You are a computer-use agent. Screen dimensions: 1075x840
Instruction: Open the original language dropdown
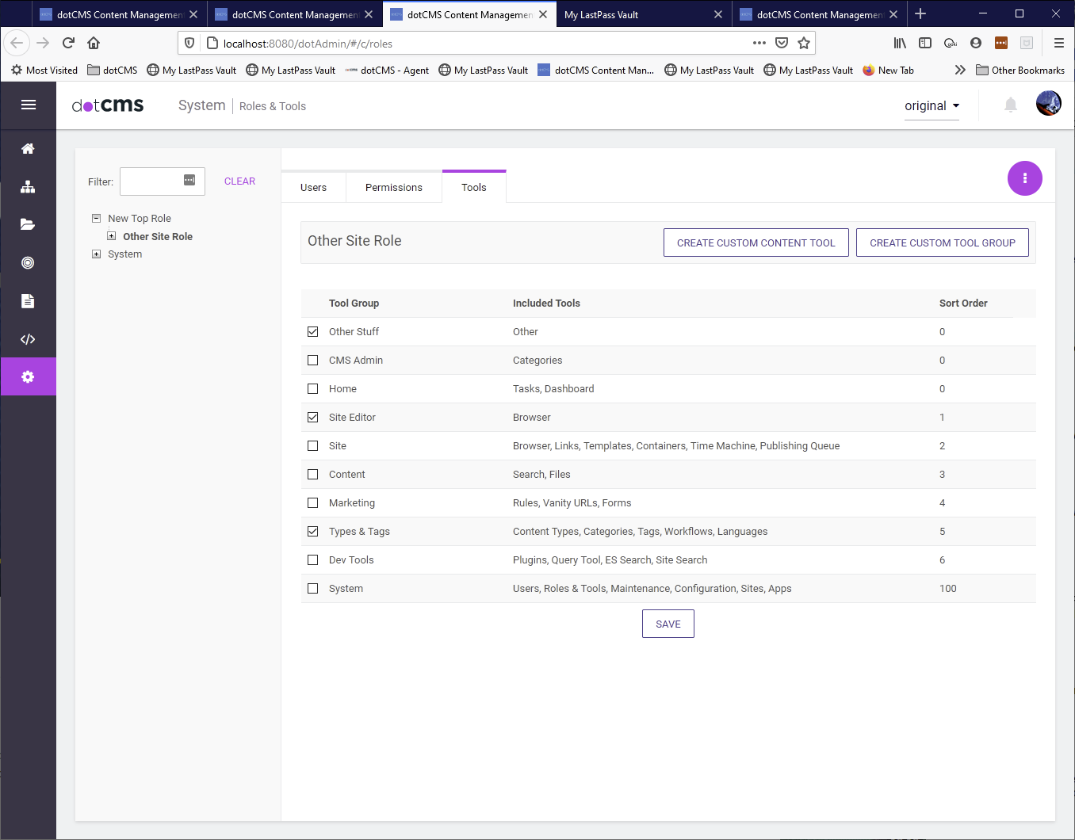pyautogui.click(x=932, y=105)
